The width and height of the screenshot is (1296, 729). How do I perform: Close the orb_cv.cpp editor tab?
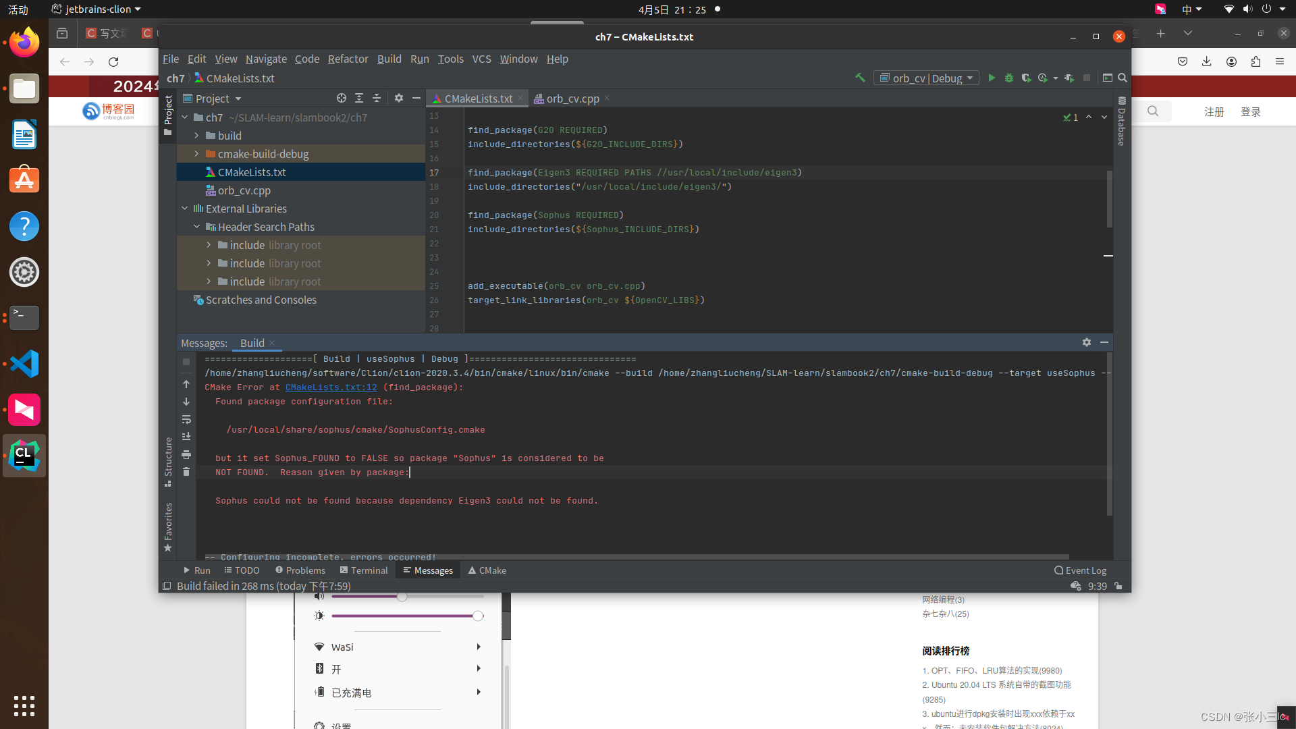[607, 99]
